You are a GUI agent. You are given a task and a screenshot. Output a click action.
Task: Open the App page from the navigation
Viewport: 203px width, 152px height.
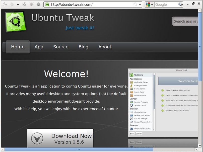39,47
